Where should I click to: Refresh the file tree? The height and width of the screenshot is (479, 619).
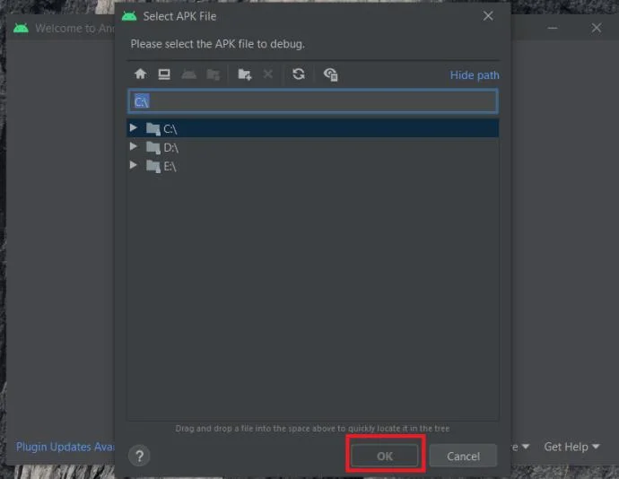point(299,74)
